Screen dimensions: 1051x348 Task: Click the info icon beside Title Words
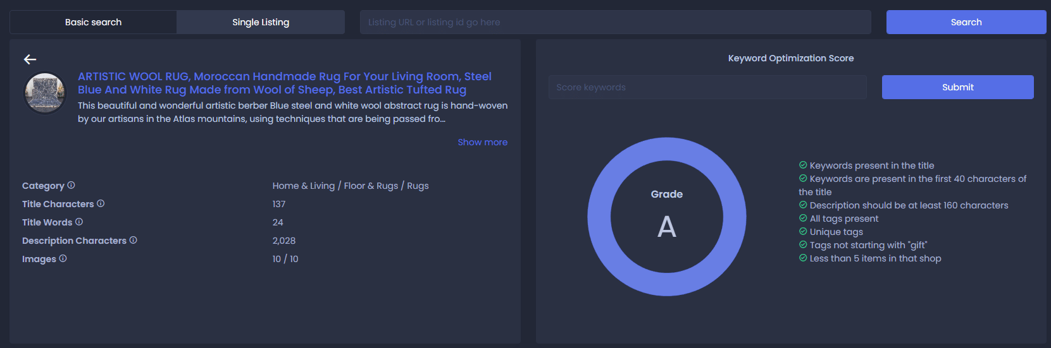pyautogui.click(x=79, y=222)
